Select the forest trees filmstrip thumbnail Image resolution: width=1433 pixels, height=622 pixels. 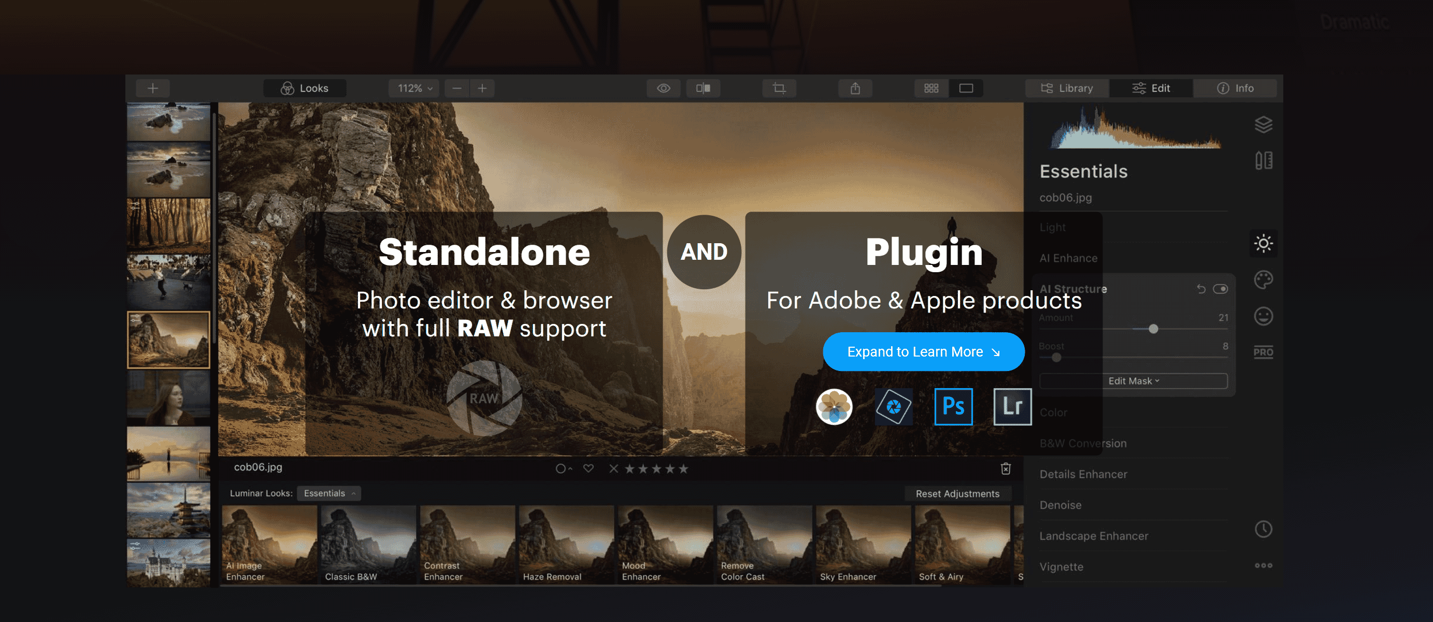(x=168, y=226)
